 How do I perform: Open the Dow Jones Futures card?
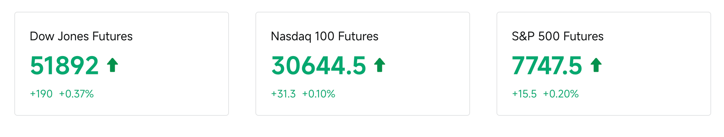pos(122,64)
